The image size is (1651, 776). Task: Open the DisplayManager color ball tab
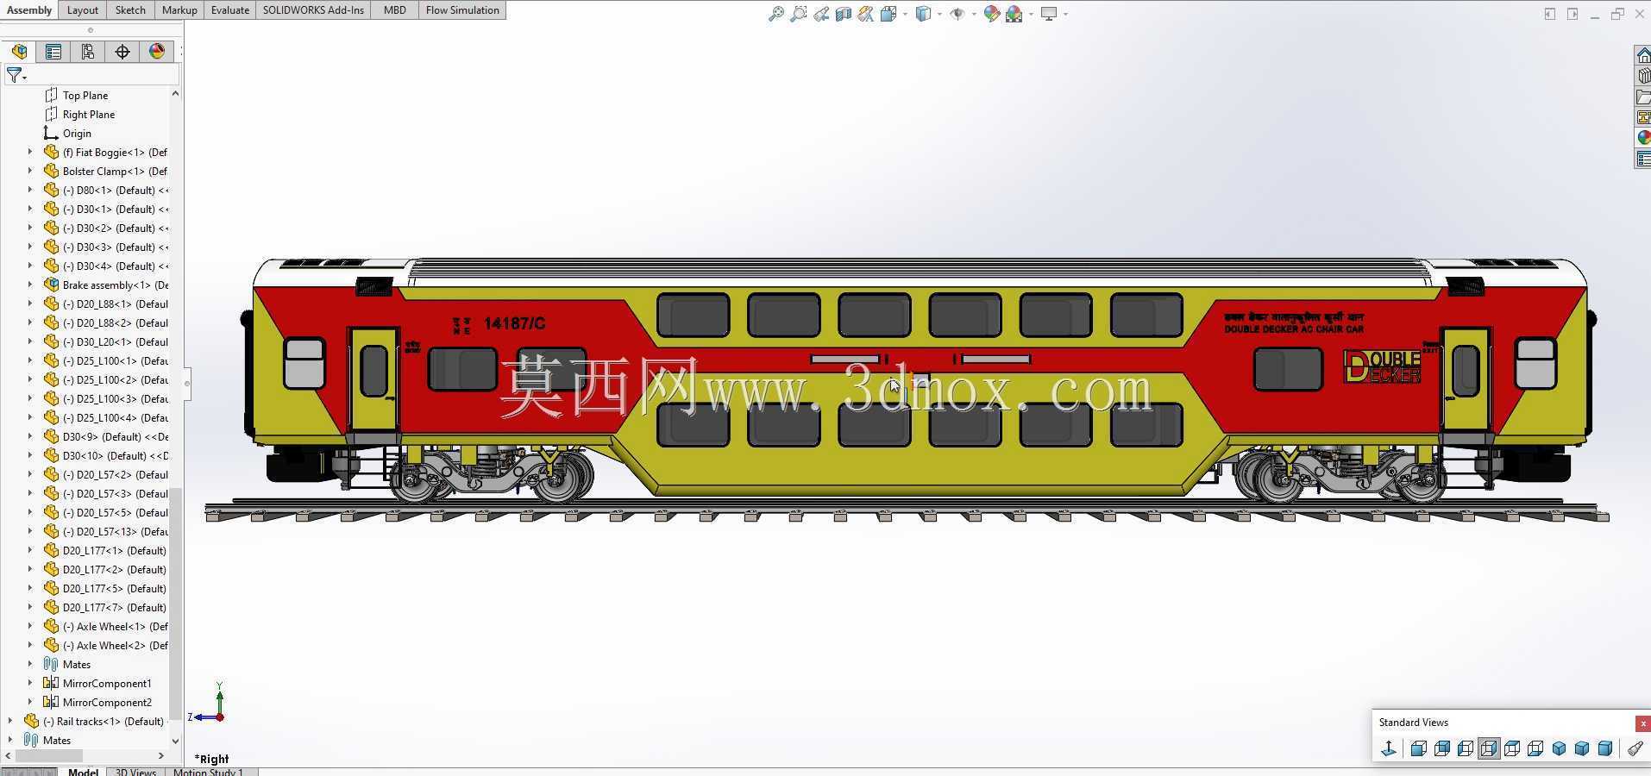point(157,52)
